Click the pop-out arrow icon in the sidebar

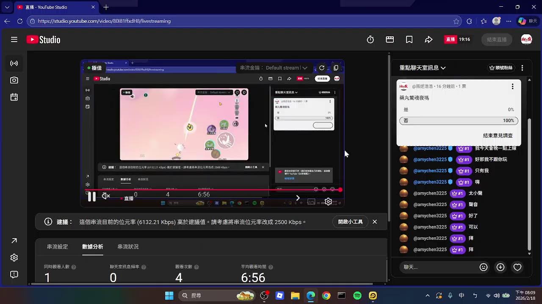coord(14,241)
